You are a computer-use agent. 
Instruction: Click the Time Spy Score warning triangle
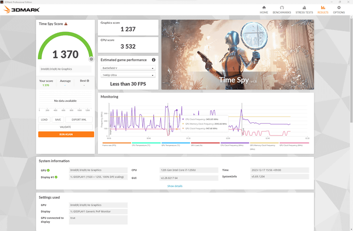click(x=66, y=24)
